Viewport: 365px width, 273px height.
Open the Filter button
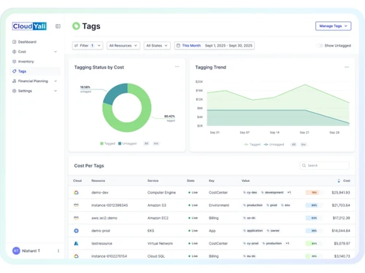tap(88, 46)
